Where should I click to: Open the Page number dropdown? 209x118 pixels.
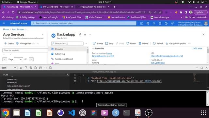click(x=18, y=59)
